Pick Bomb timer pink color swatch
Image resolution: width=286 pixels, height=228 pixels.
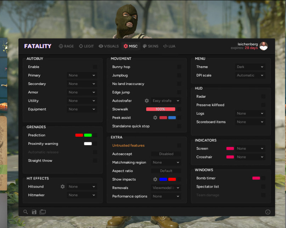pos(256,178)
